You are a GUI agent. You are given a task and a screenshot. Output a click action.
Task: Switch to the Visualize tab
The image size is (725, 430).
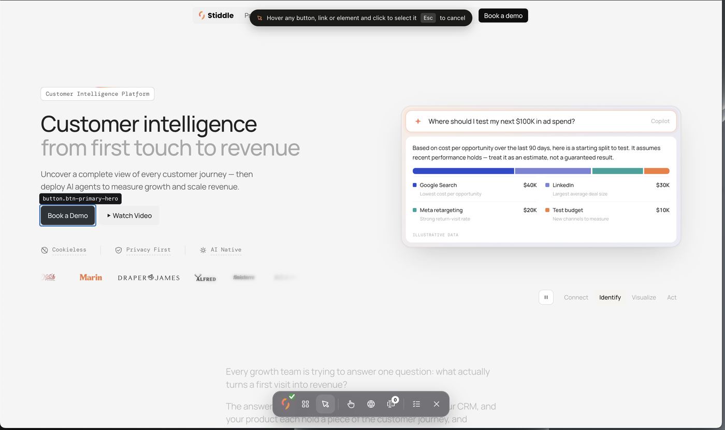coord(644,298)
